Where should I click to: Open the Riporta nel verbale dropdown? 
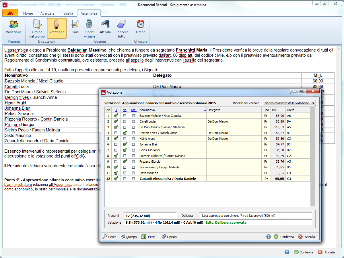coord(289,103)
